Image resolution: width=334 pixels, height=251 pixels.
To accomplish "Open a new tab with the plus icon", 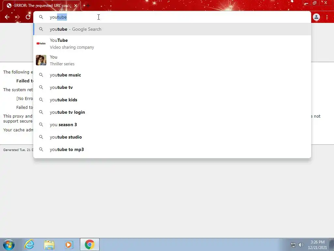I will pyautogui.click(x=87, y=6).
